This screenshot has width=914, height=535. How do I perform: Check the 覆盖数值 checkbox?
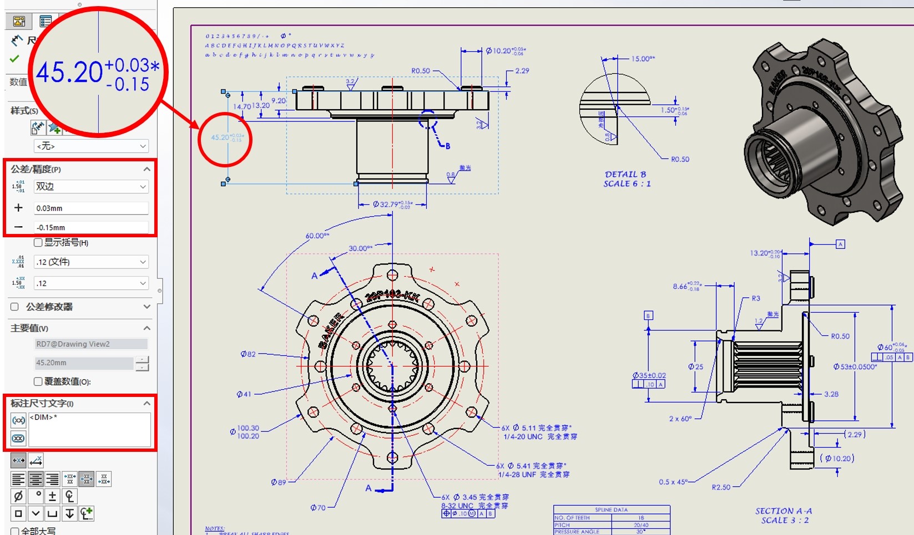click(x=38, y=381)
